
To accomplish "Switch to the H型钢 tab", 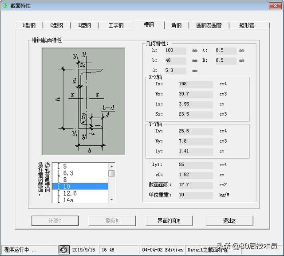I will tap(29, 25).
